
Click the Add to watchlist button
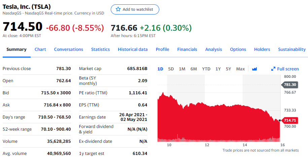(135, 9)
